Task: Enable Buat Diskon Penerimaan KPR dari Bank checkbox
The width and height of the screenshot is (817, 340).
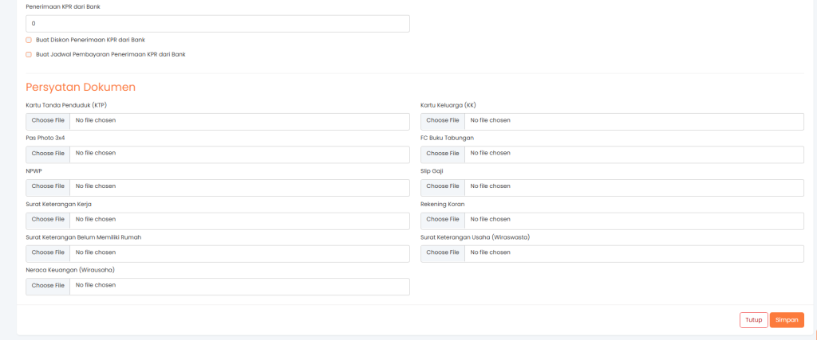Action: pos(29,39)
